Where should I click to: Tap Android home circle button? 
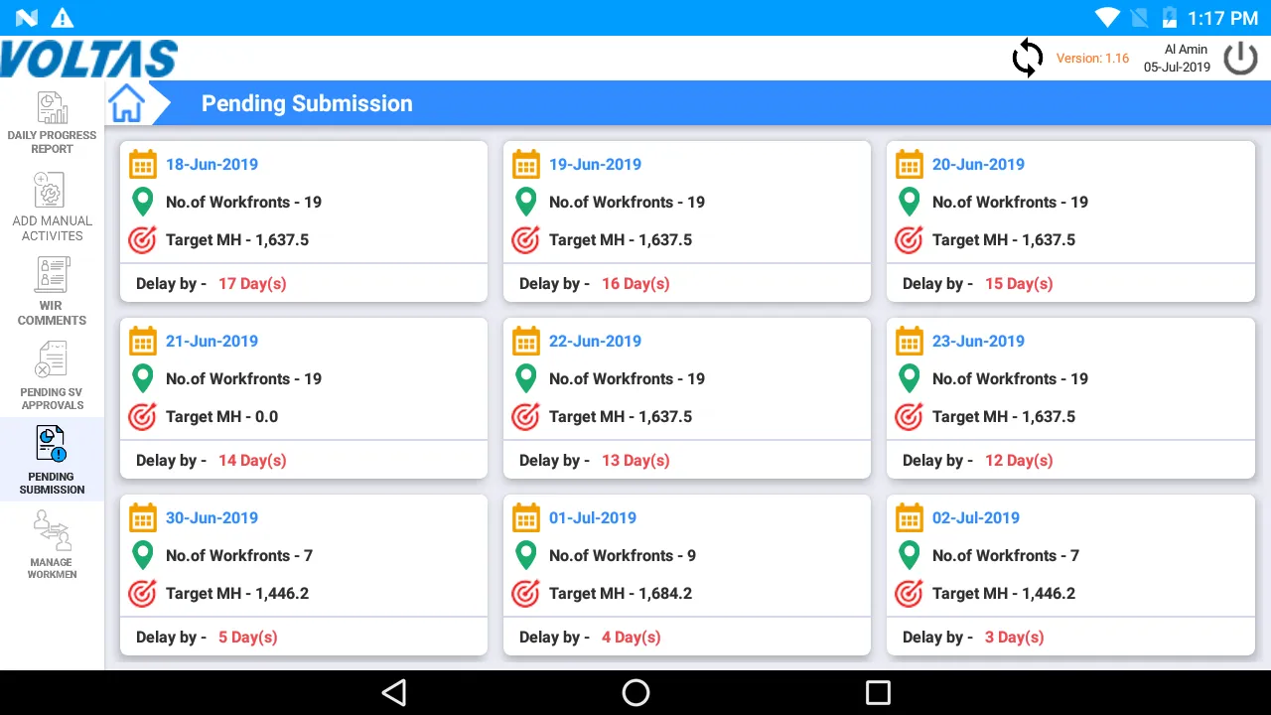pos(635,692)
